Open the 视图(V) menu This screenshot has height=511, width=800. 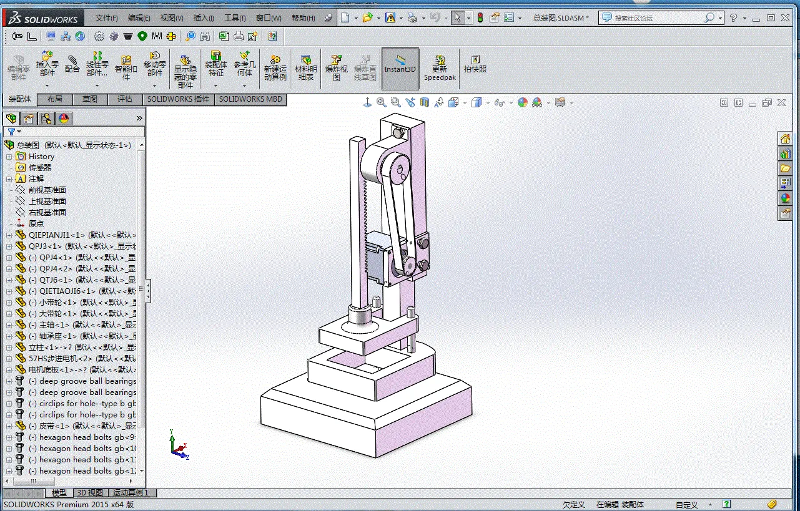(x=172, y=18)
